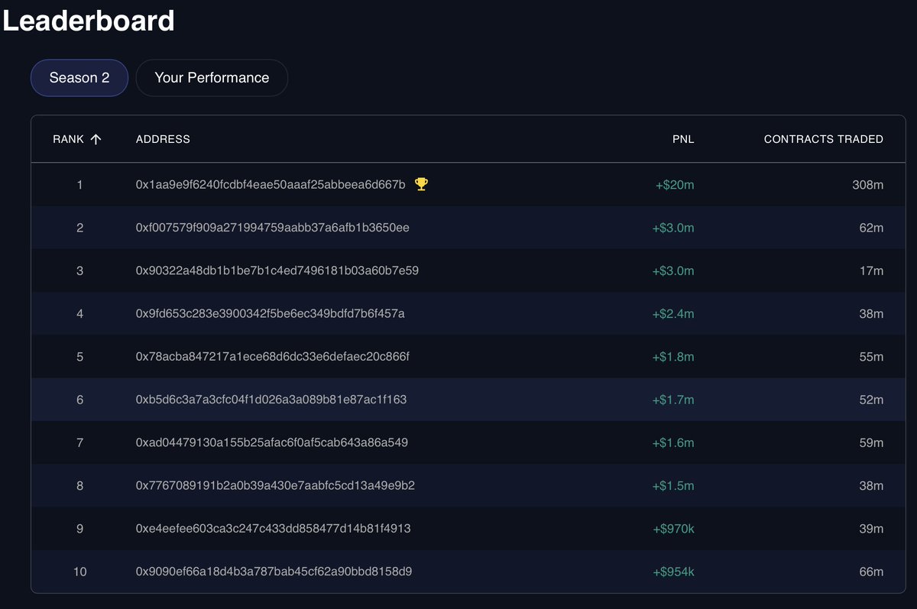Select address 0xe4eefee603ca3c247c433dd858477d14b81f4913
The image size is (917, 609).
(x=274, y=529)
